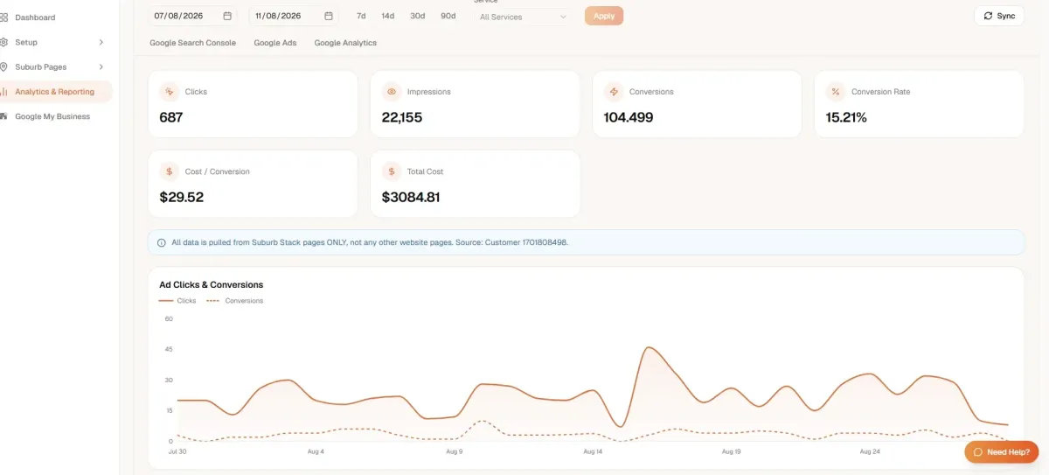This screenshot has width=1049, height=475.
Task: Open the start date calendar icon
Action: coord(227,16)
